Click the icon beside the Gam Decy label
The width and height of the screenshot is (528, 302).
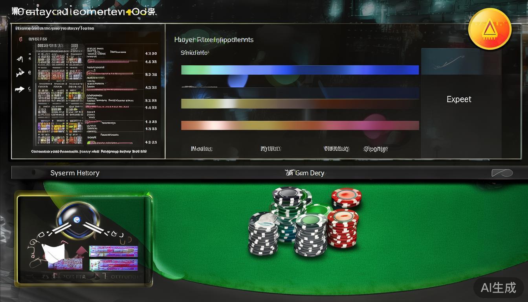tap(289, 173)
